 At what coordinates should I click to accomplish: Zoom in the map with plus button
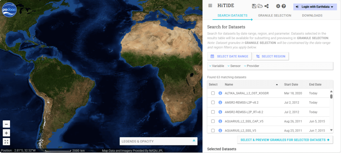point(6,133)
